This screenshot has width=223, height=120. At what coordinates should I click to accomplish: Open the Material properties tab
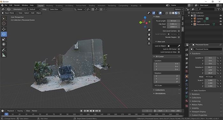[x=187, y=101]
